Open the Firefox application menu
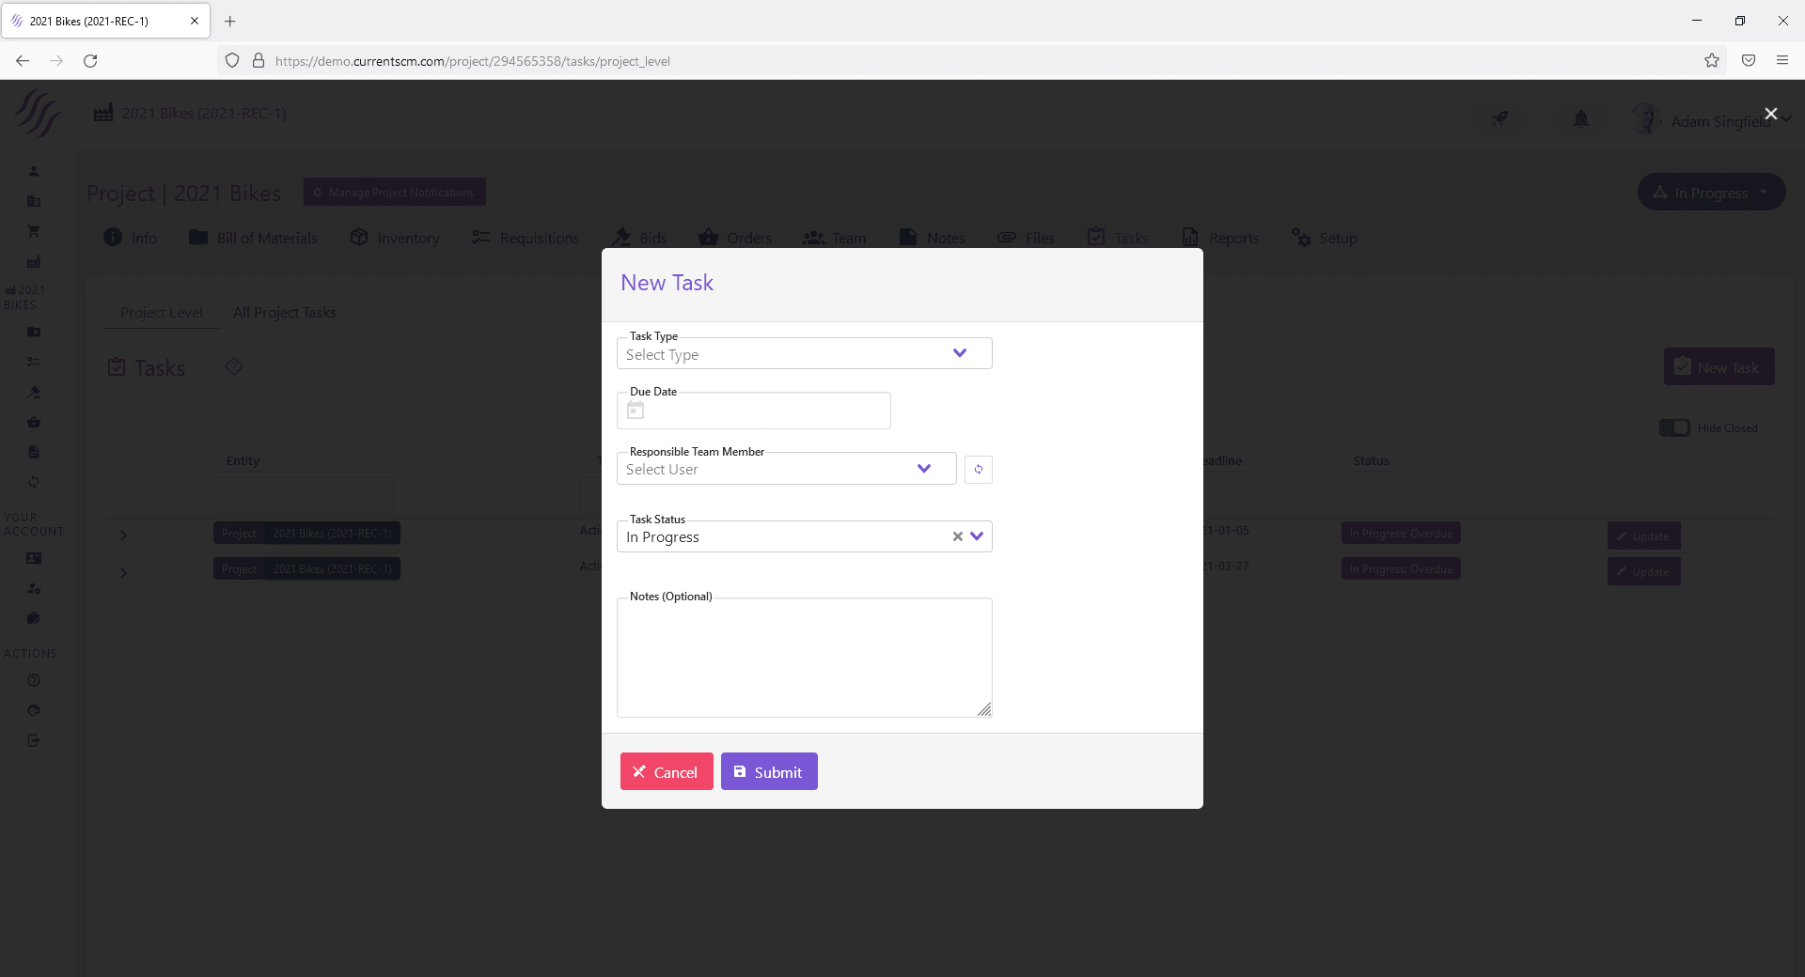Viewport: 1805px width, 977px height. 1781,61
